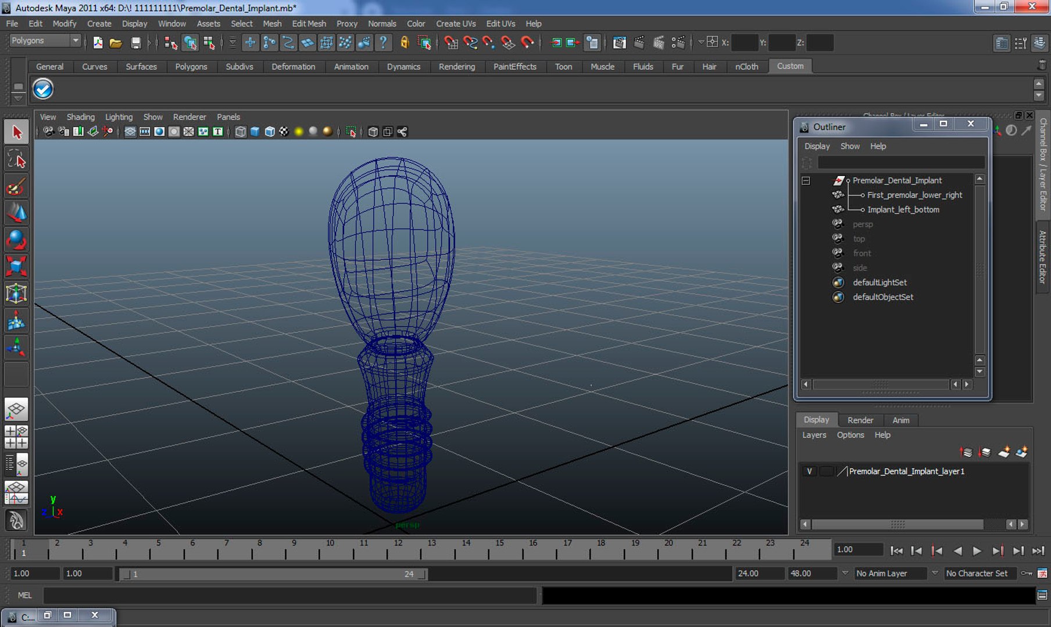Click the Save scene icon

click(x=135, y=43)
